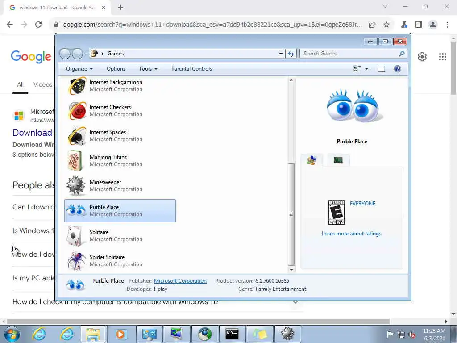Open the Command Prompt taskbar icon

pyautogui.click(x=232, y=334)
